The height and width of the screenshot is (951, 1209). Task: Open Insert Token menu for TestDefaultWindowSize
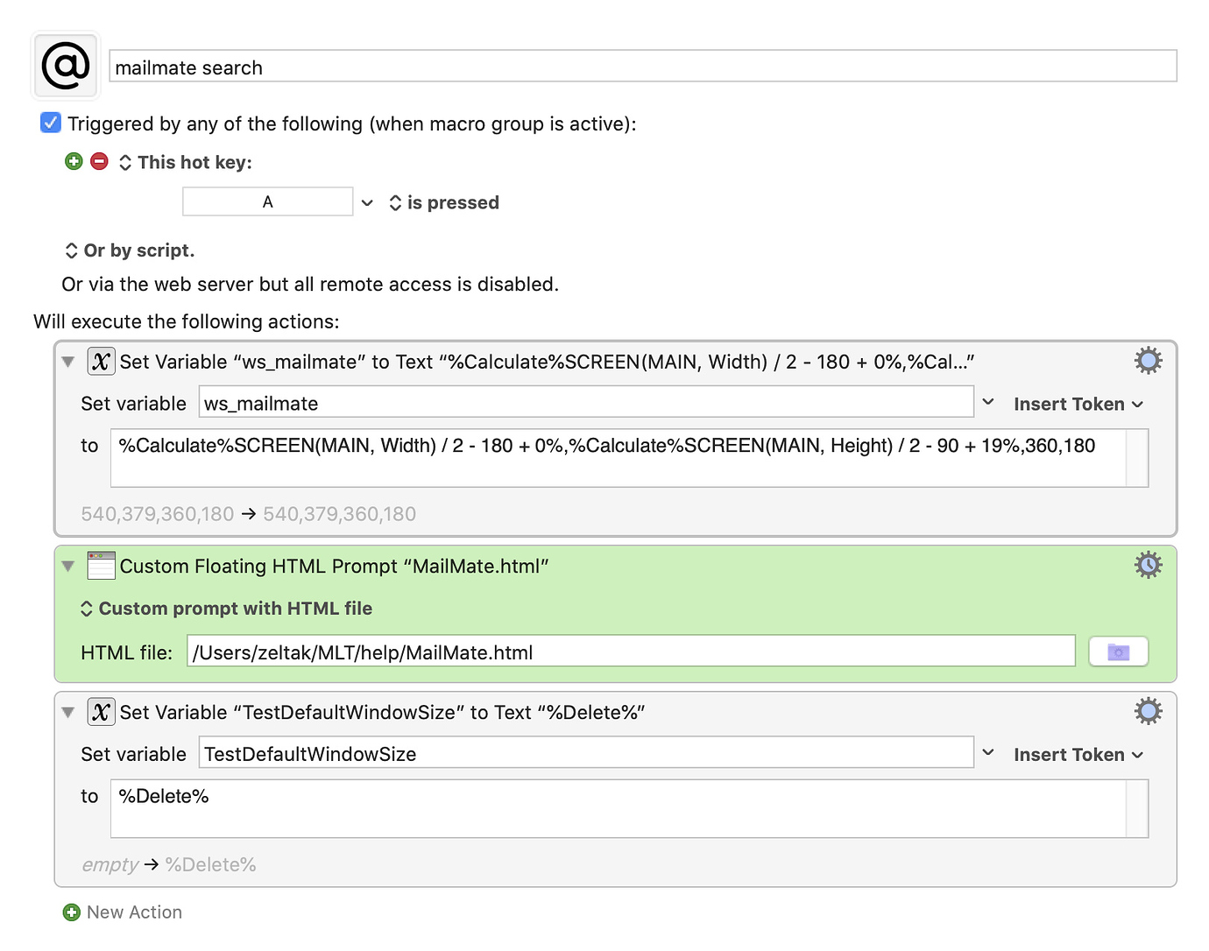pyautogui.click(x=1078, y=755)
